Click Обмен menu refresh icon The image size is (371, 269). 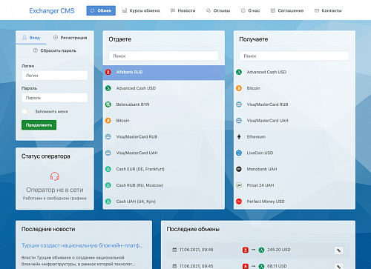pos(93,10)
